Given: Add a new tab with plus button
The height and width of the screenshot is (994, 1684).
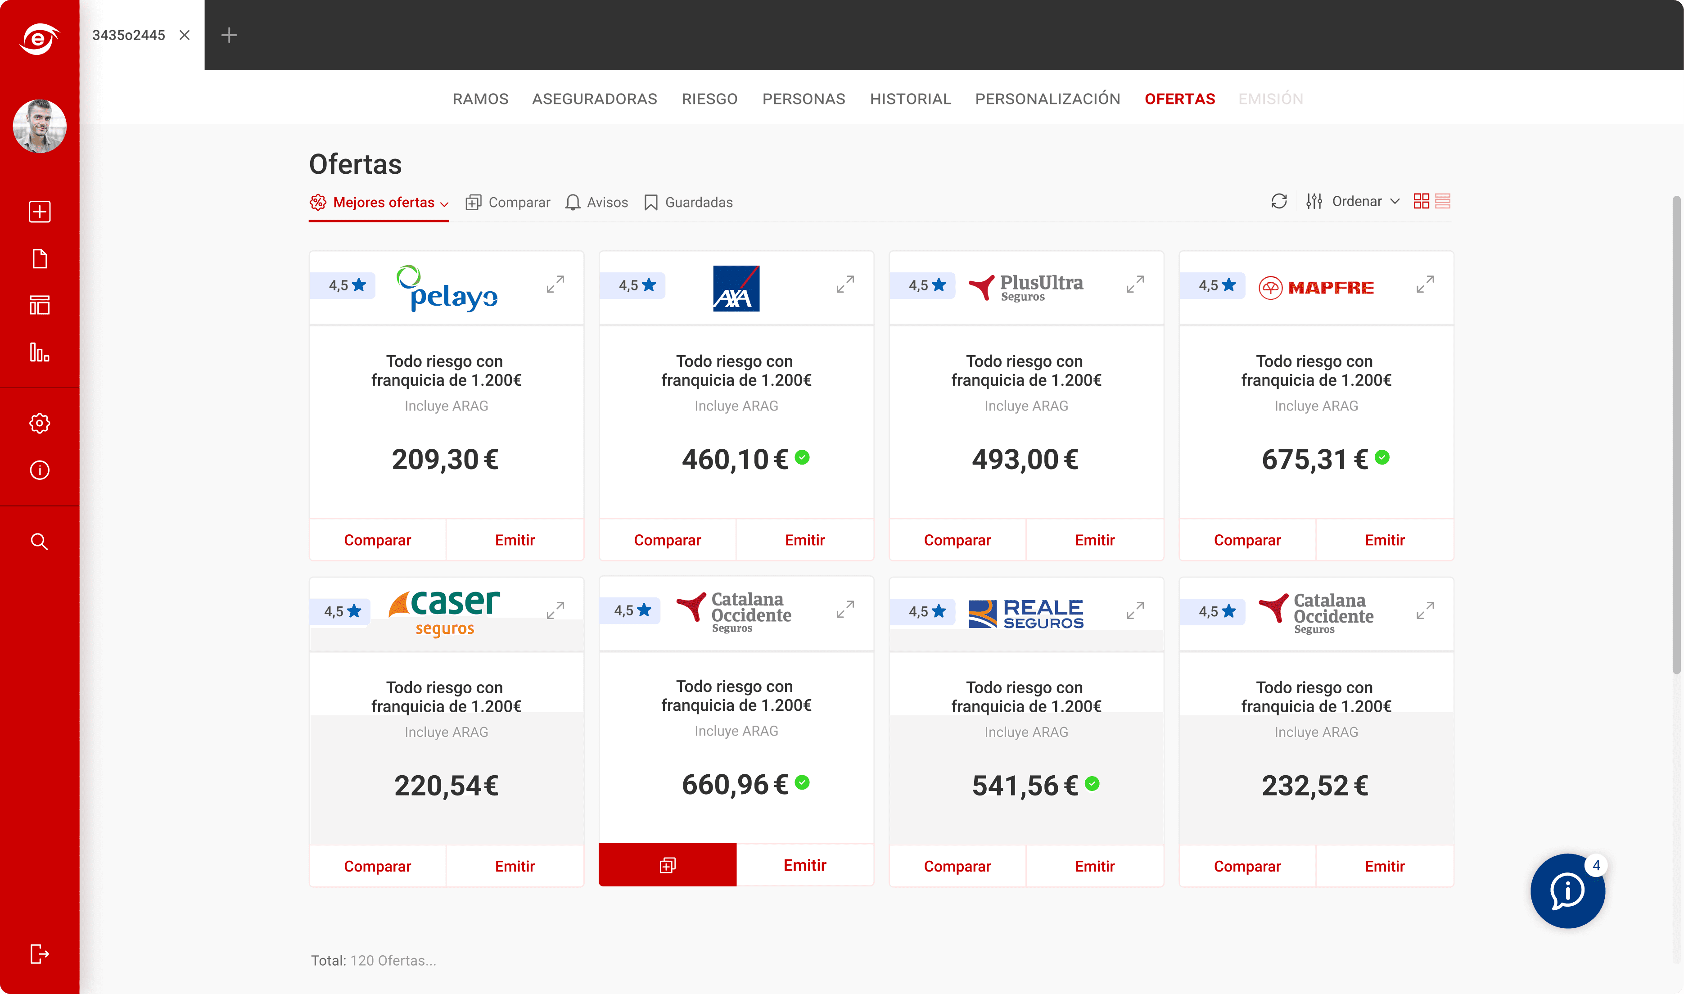Looking at the screenshot, I should (x=229, y=35).
